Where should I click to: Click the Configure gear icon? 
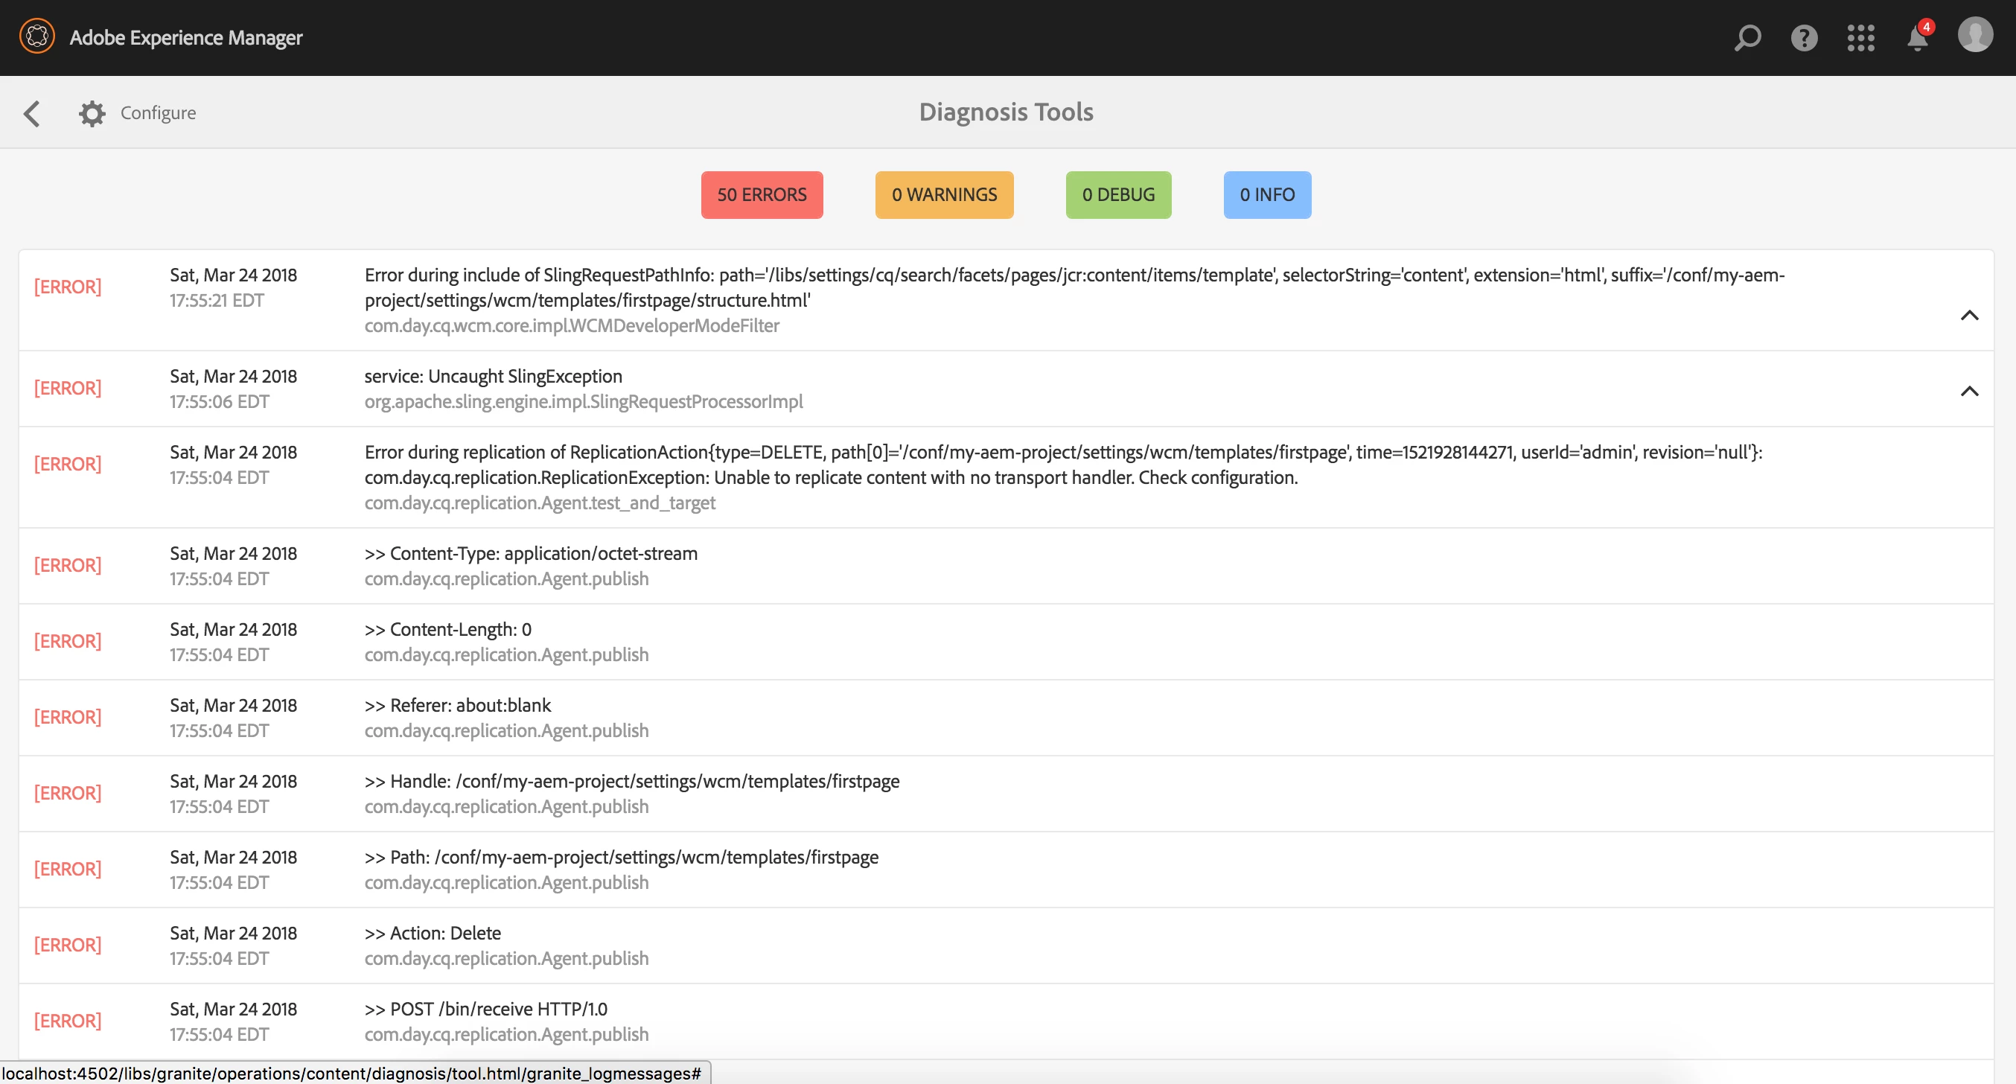click(x=92, y=113)
